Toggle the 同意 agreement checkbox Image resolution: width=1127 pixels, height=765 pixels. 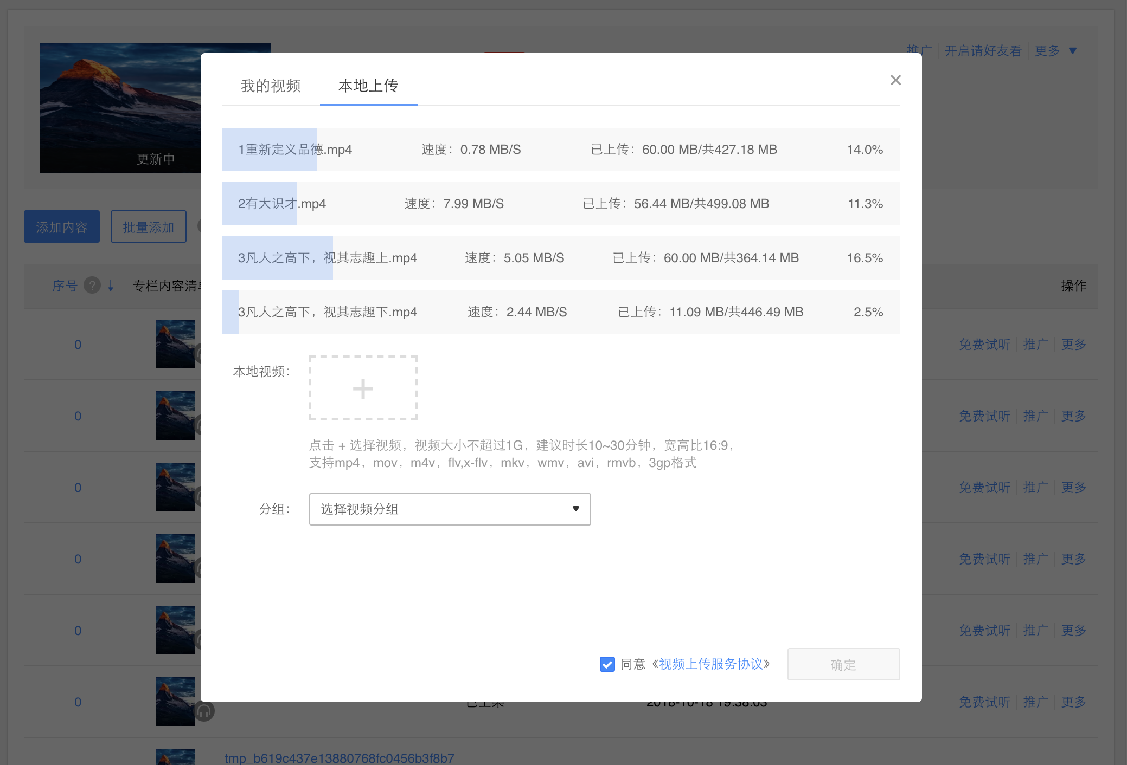(607, 664)
